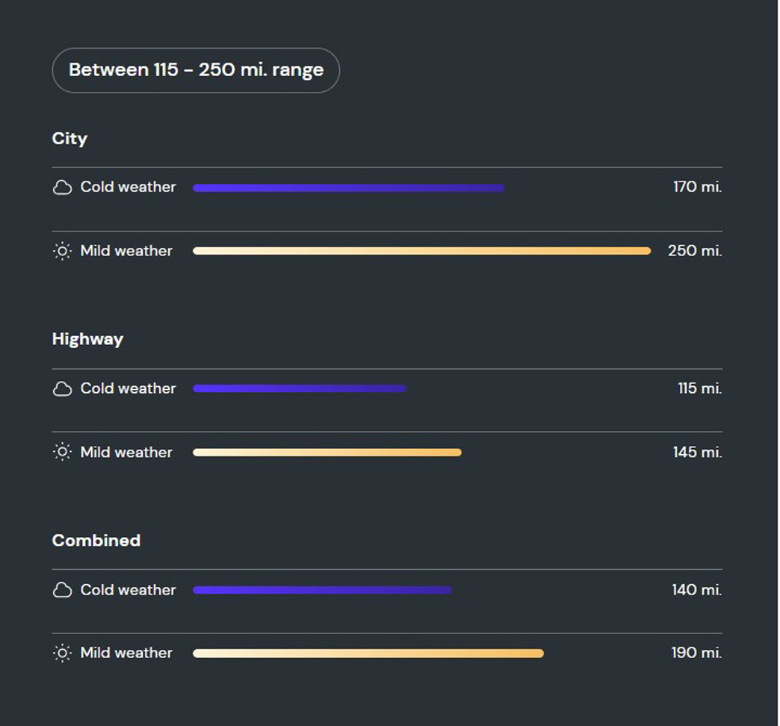Viewport: 780px width, 726px height.
Task: Click the 115 mi. value label
Action: click(699, 388)
